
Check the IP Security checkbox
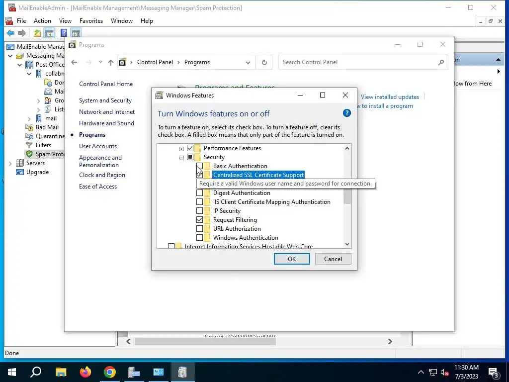[x=200, y=211]
